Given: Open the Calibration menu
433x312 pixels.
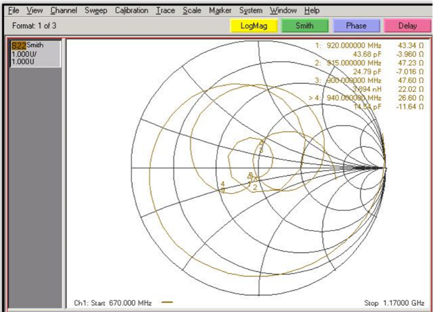Looking at the screenshot, I should pos(132,10).
